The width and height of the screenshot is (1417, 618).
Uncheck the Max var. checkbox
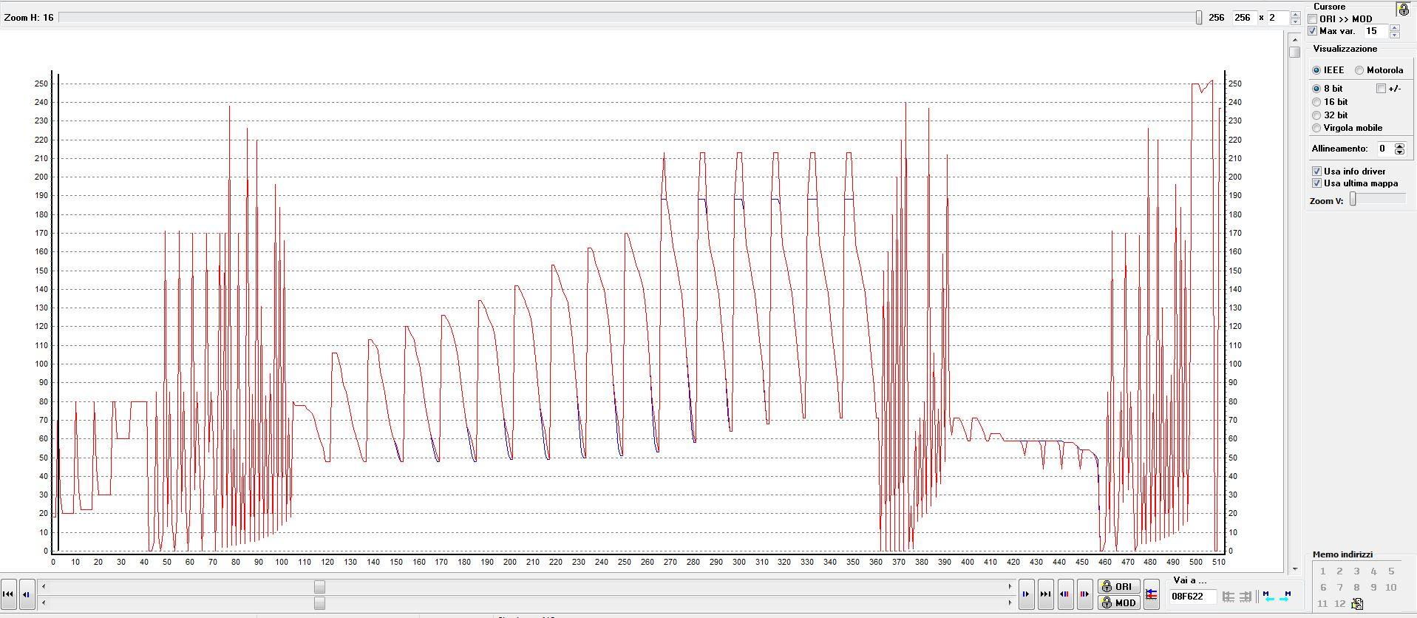1313,31
